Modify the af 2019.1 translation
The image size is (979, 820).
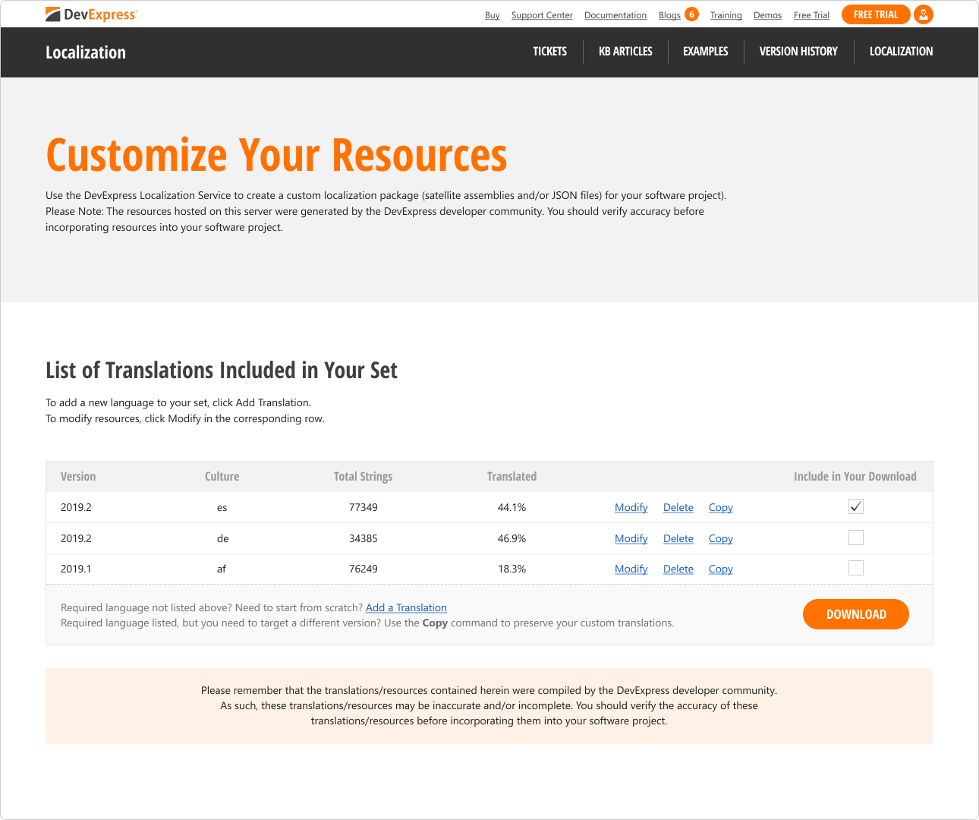coord(631,569)
